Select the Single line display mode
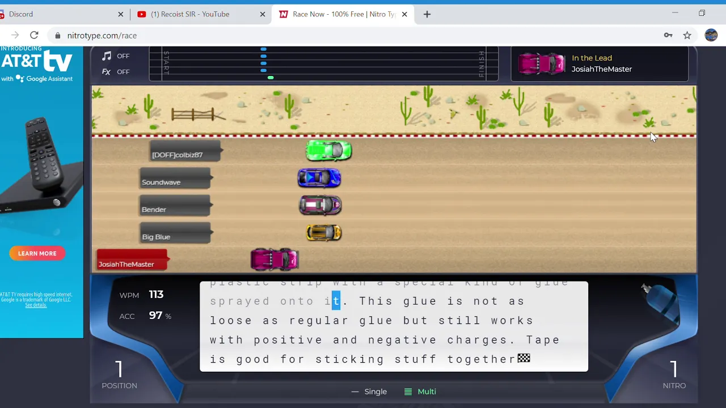726x408 pixels. [369, 392]
